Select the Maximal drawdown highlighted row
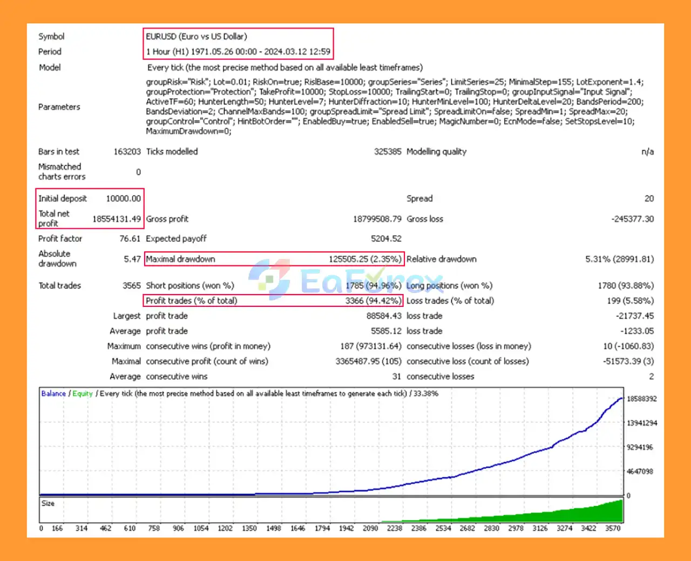This screenshot has height=561, width=691. (274, 259)
